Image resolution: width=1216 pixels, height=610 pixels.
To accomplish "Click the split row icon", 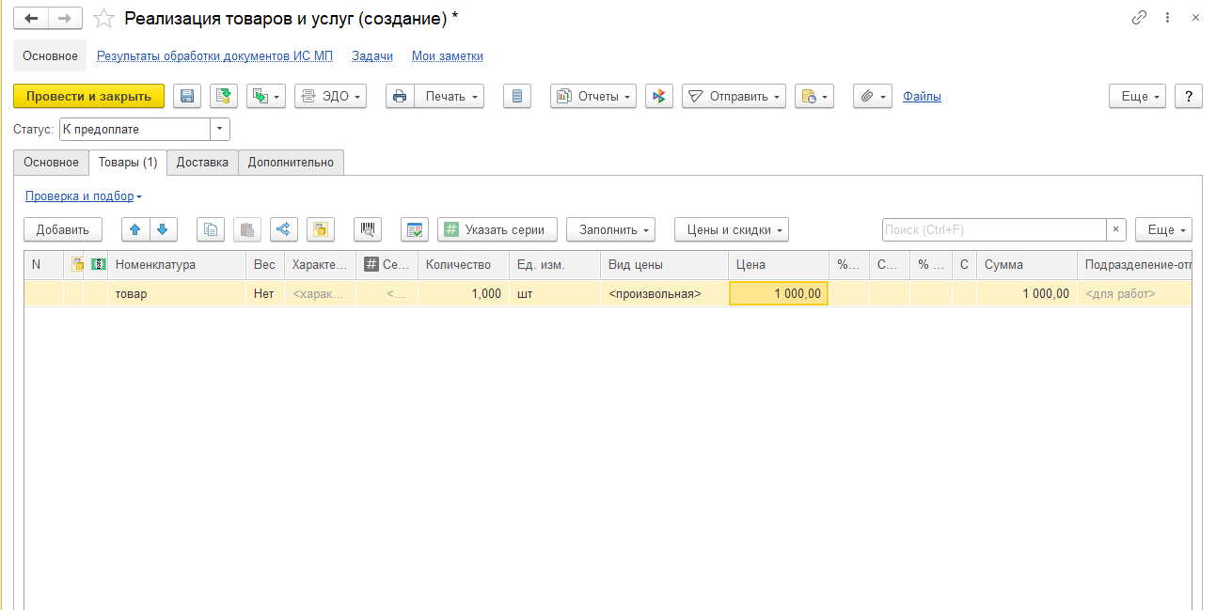I will tap(283, 229).
